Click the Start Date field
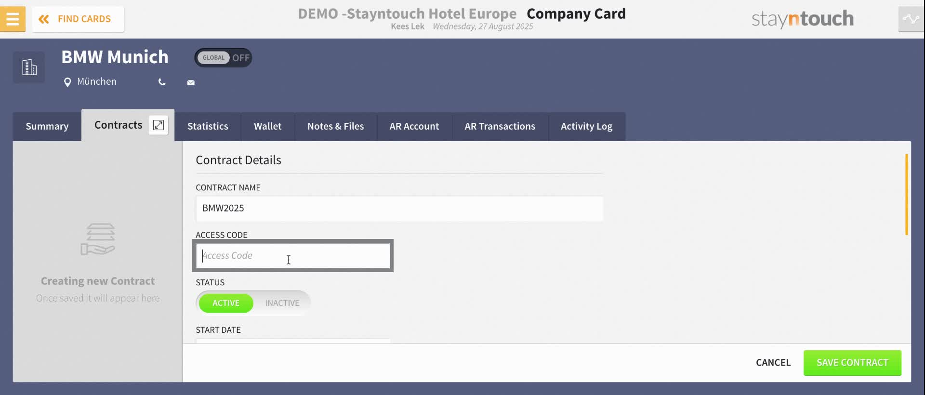The width and height of the screenshot is (925, 395). [293, 341]
